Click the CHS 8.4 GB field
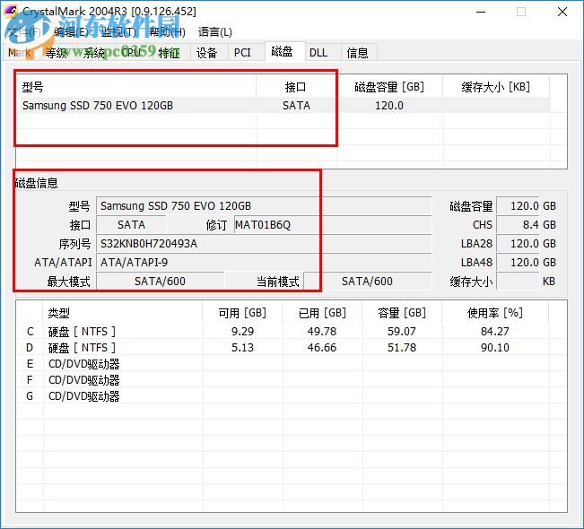 [519, 225]
